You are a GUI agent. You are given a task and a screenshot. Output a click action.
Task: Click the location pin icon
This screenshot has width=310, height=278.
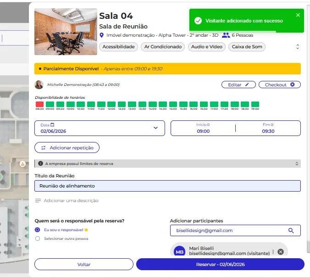pyautogui.click(x=102, y=35)
